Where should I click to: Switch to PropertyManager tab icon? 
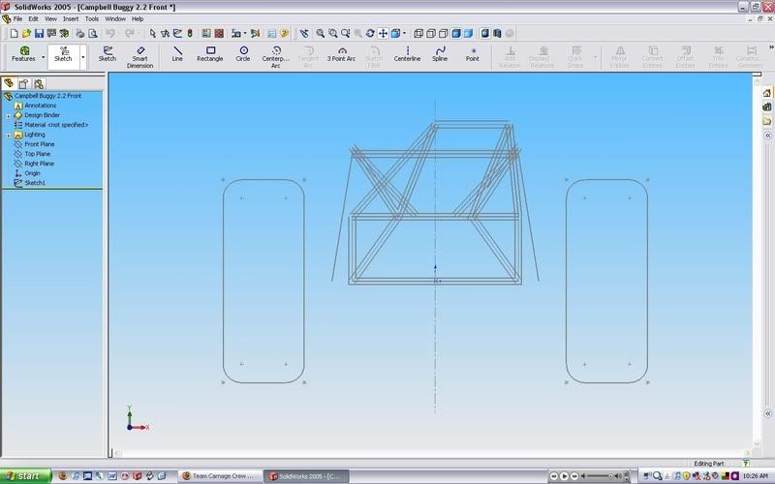point(23,83)
